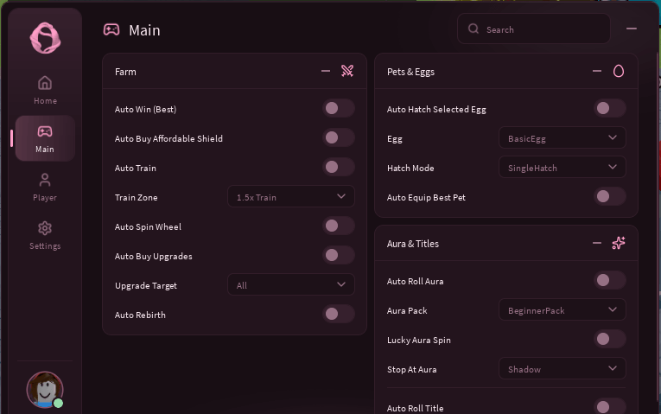Image resolution: width=661 pixels, height=414 pixels.
Task: Turn on Auto Train
Action: pos(339,167)
